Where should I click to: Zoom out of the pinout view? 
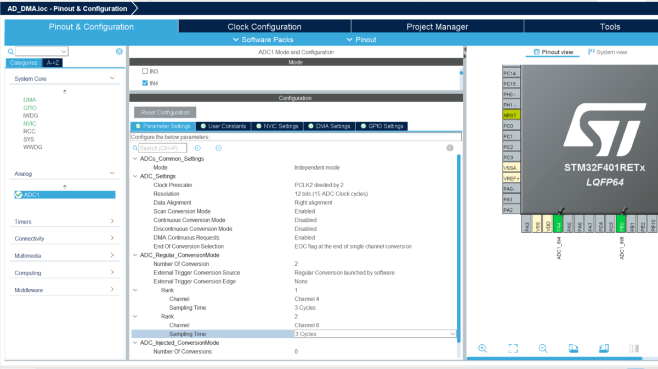(x=543, y=348)
